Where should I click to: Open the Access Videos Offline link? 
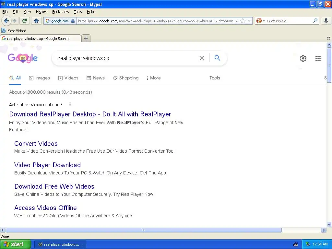click(x=45, y=208)
